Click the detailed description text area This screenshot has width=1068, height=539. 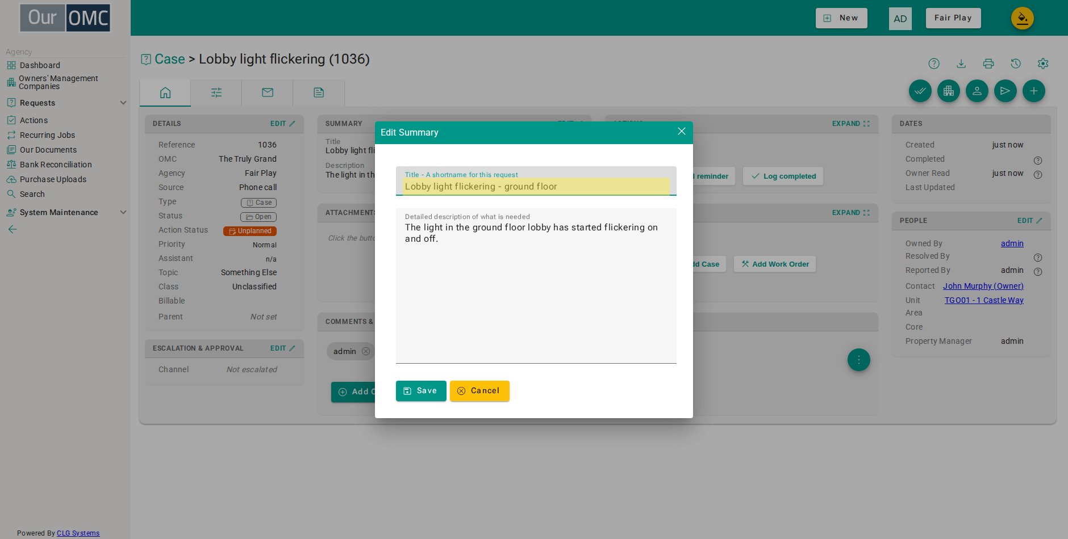pos(536,286)
